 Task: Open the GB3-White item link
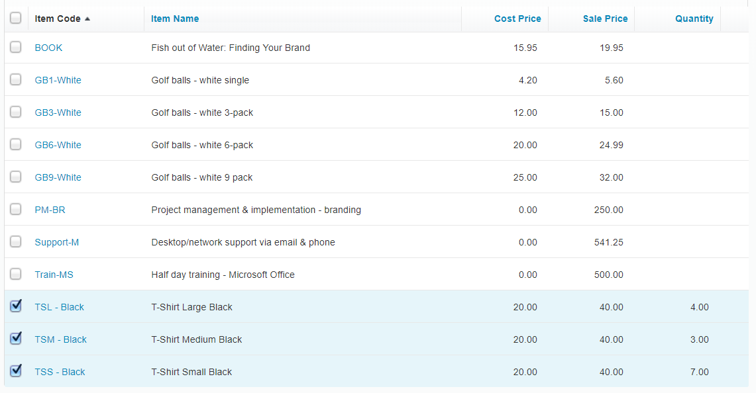[58, 112]
